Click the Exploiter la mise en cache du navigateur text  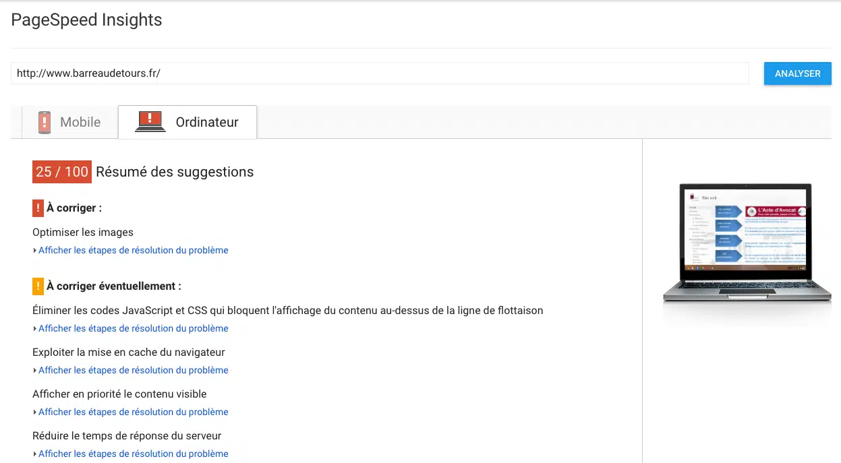(x=129, y=352)
